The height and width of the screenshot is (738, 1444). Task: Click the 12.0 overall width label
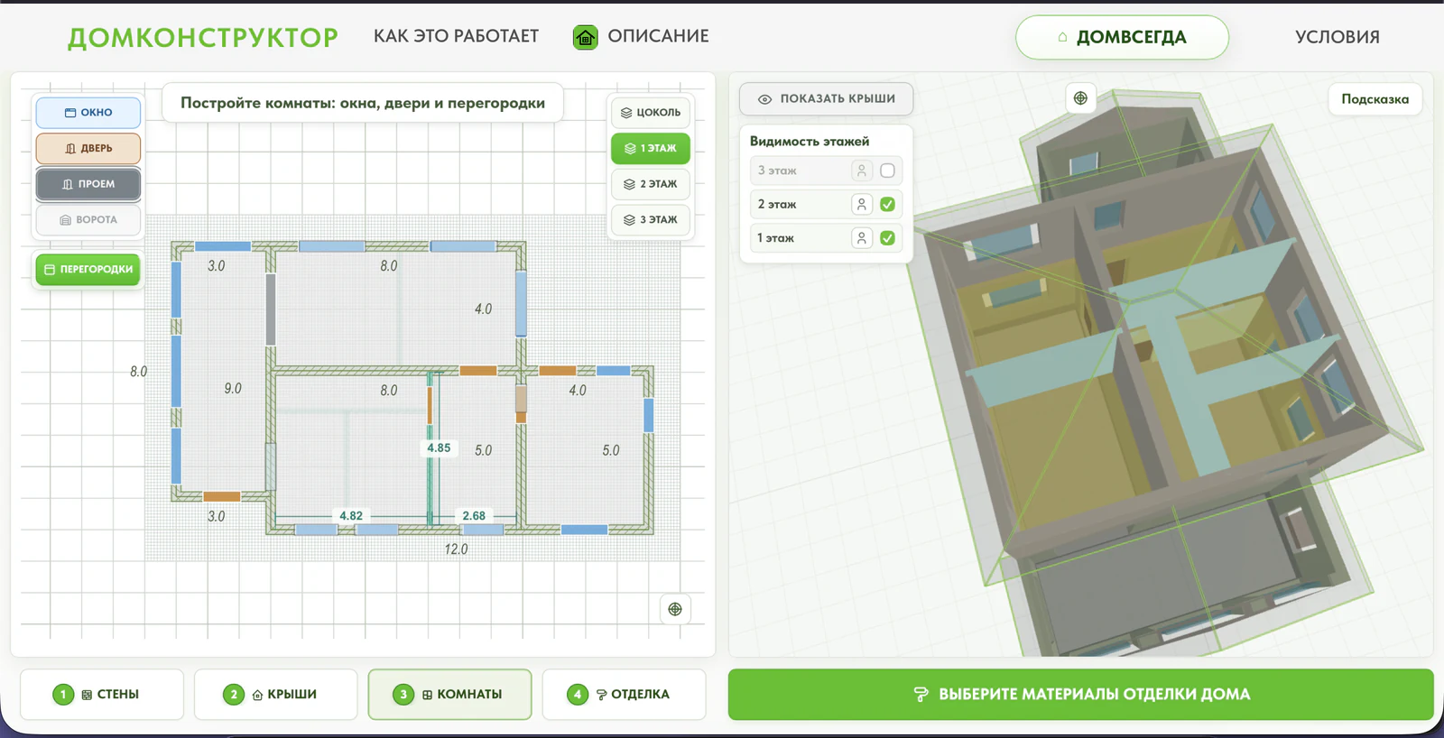456,549
